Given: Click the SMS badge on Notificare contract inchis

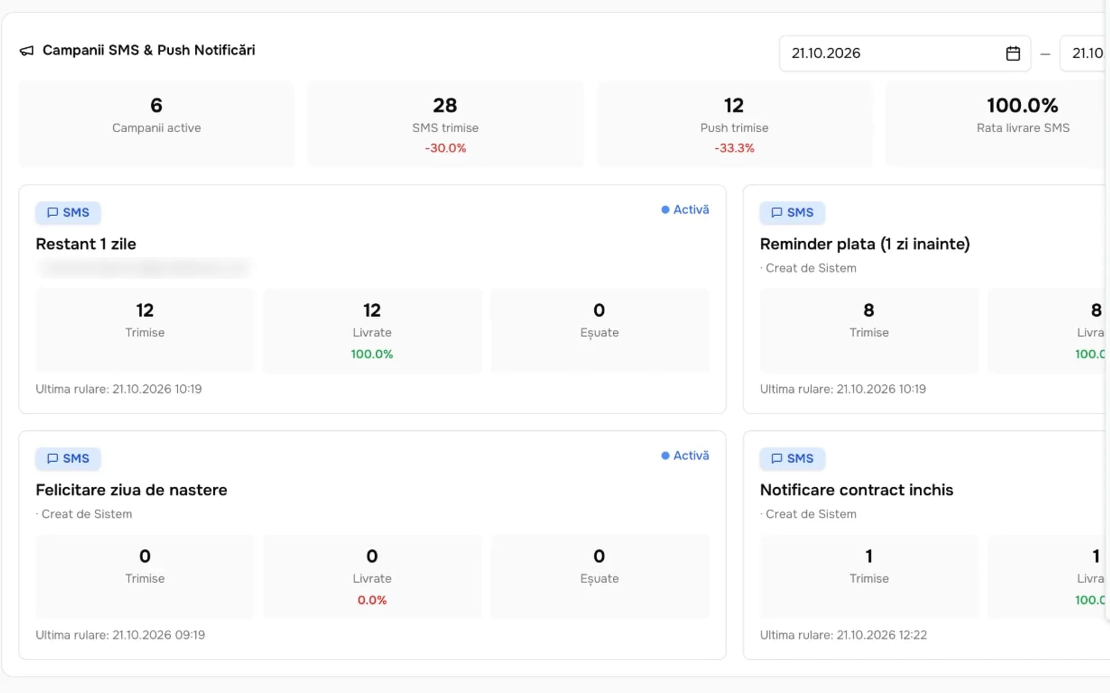Looking at the screenshot, I should tap(792, 458).
